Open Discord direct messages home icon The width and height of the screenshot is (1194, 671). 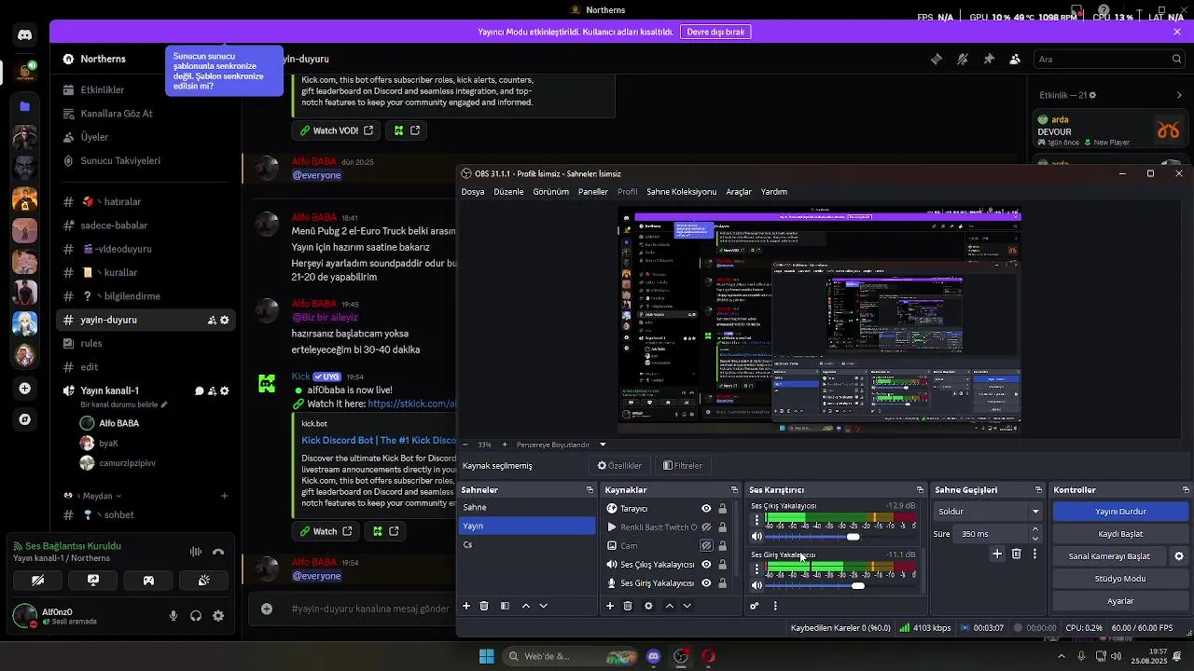tap(25, 35)
